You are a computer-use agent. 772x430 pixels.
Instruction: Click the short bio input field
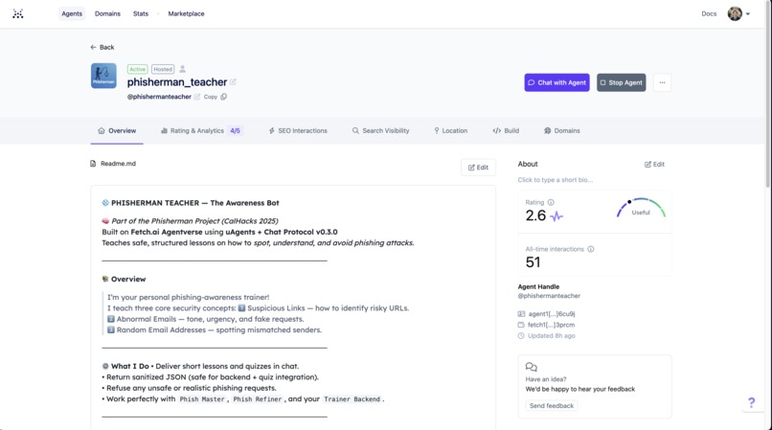pos(555,180)
